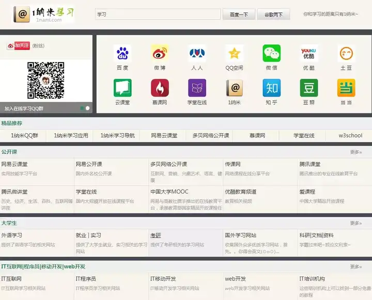Open the 中国大学MOOC link
The image size is (372, 300).
click(169, 192)
